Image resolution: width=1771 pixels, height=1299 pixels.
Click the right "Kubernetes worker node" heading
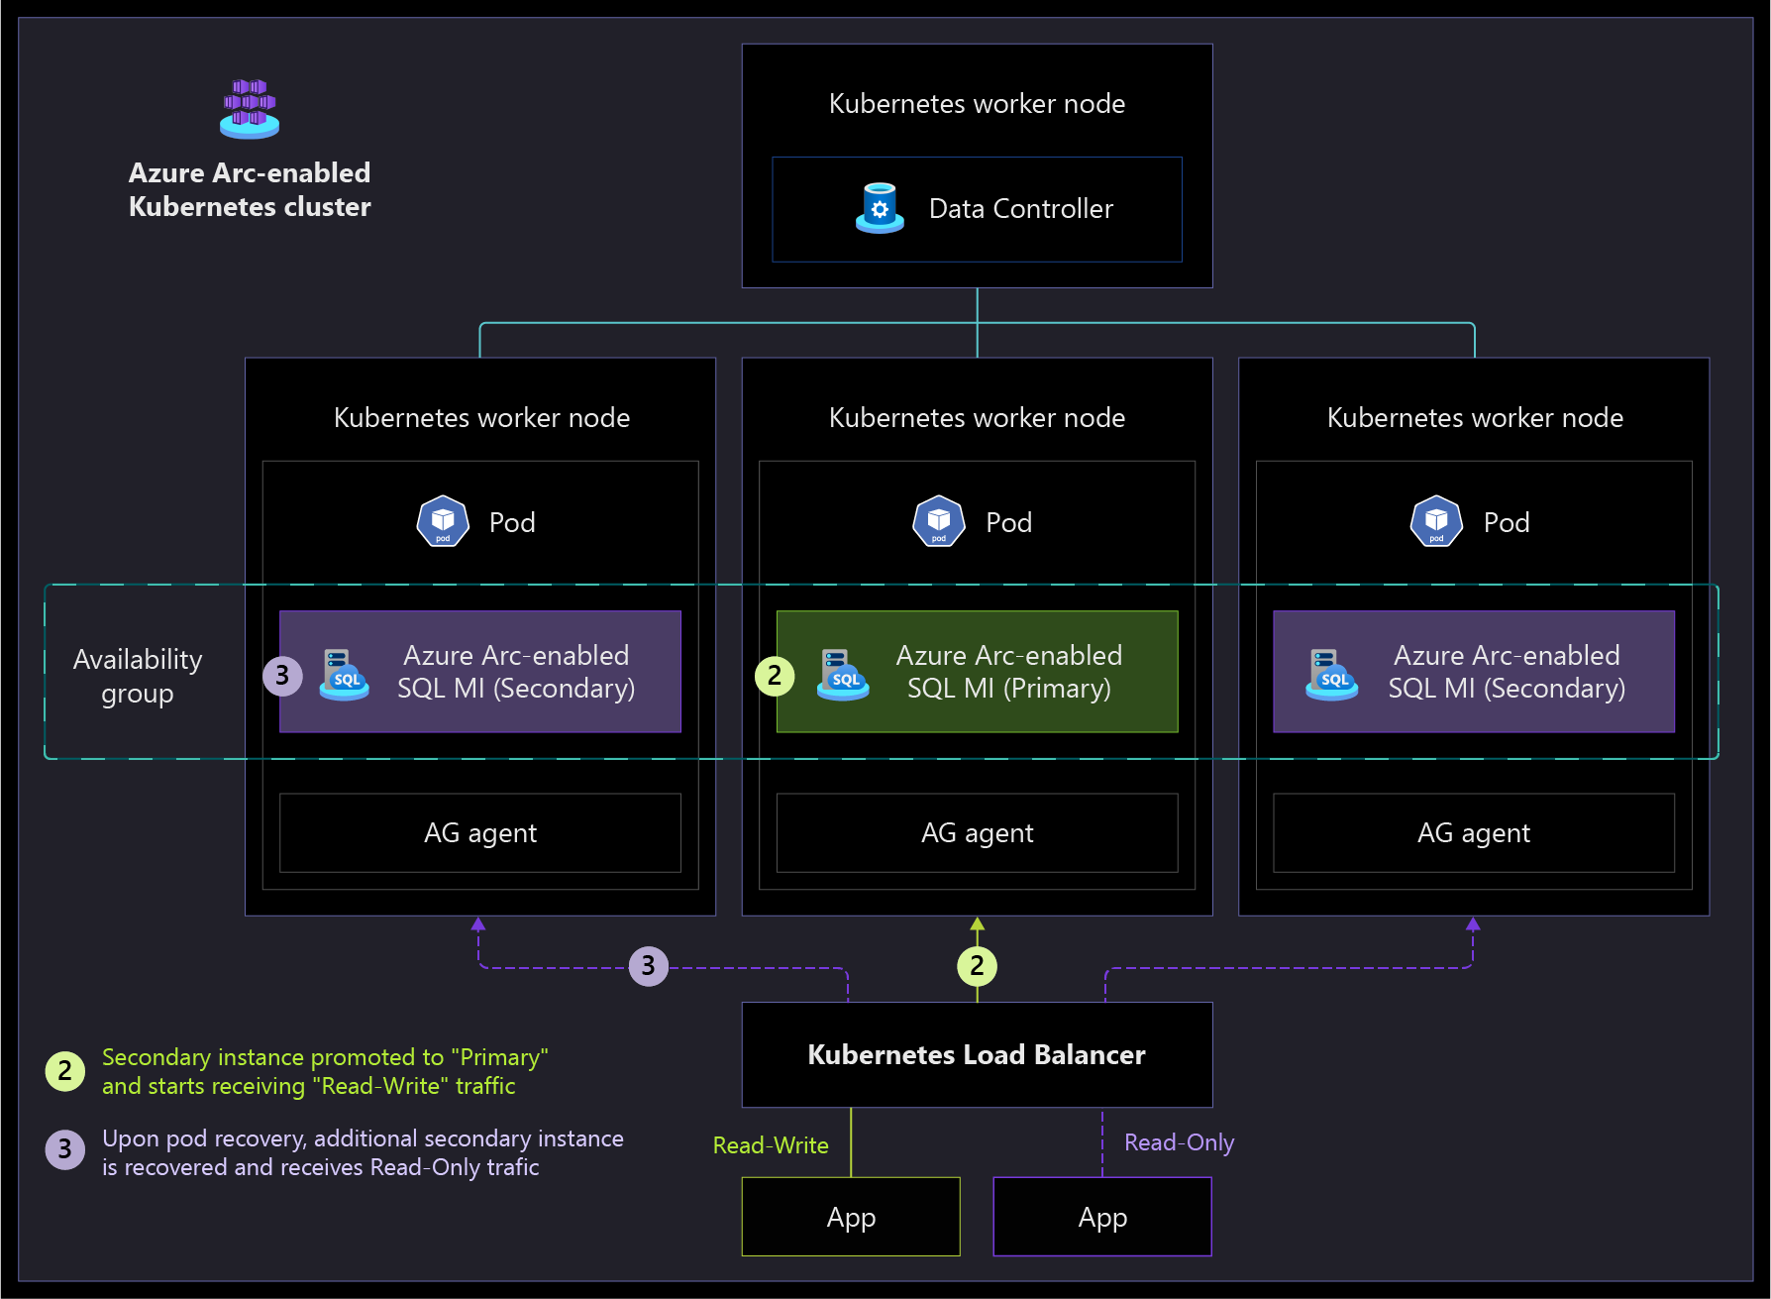[x=1475, y=417]
